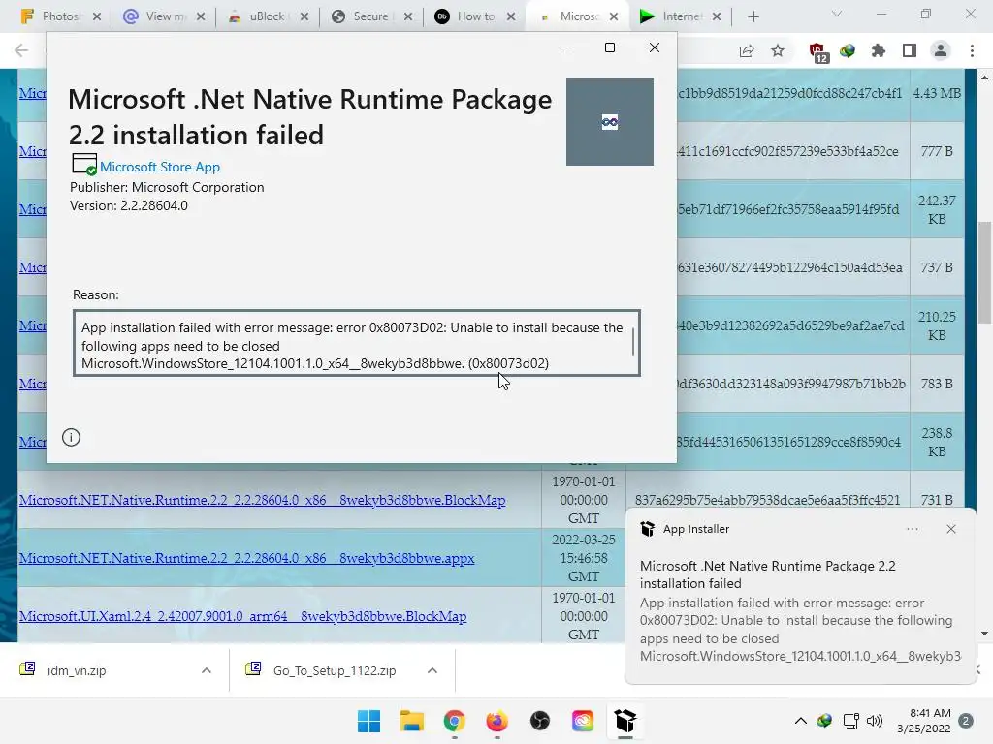This screenshot has width=993, height=744.
Task: Open Firefox from the taskbar
Action: (x=497, y=721)
